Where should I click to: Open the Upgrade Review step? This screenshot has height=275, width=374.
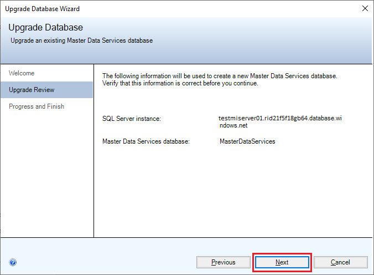pos(32,90)
